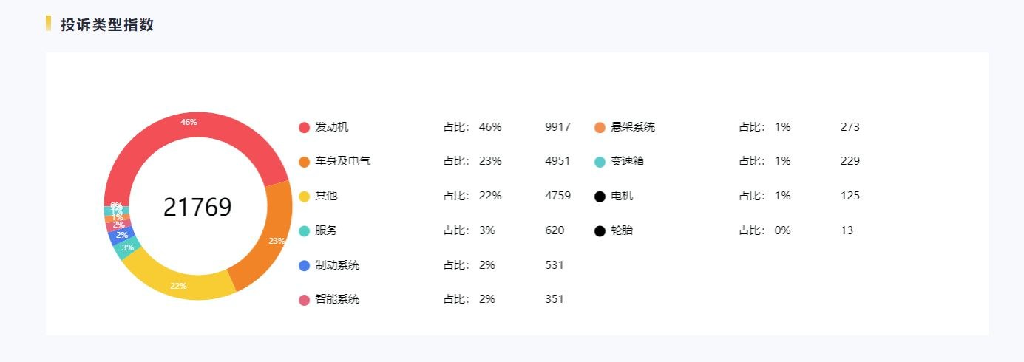The width and height of the screenshot is (1024, 362).
Task: Click the orange 车身及电气 legend dot
Action: pos(304,162)
